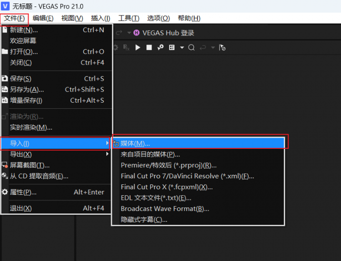
Task: Open the views dropdown arrow
Action: point(182,48)
